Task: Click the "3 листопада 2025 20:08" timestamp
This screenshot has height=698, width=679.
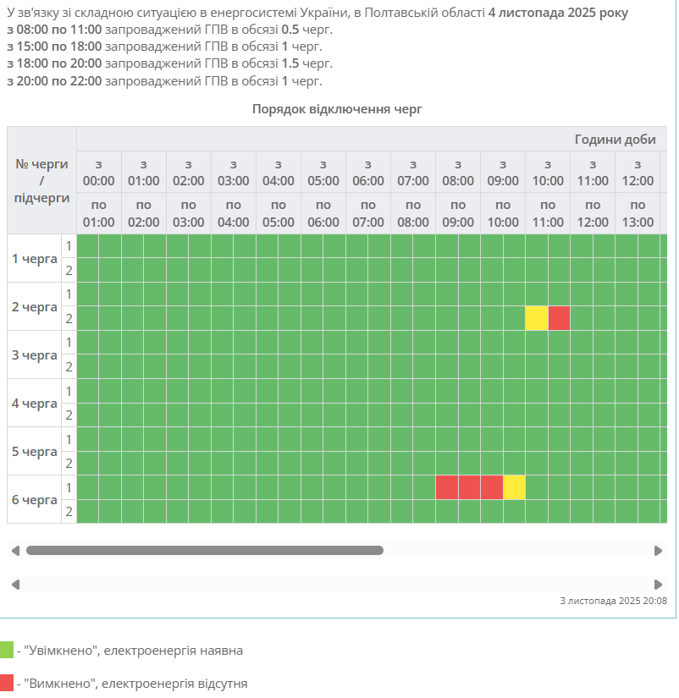Action: pyautogui.click(x=613, y=601)
